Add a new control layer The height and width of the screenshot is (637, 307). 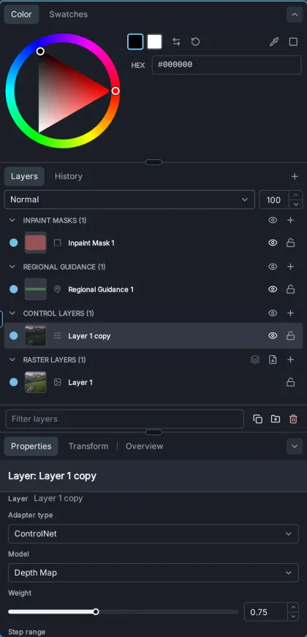tap(290, 313)
